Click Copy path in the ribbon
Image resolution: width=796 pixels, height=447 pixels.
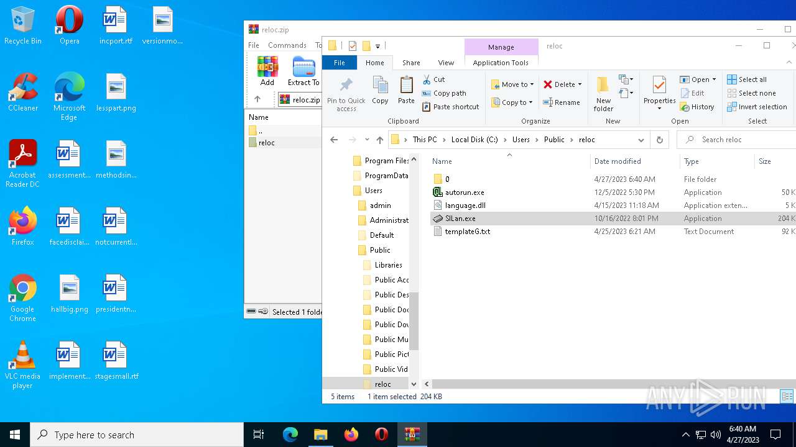click(444, 93)
